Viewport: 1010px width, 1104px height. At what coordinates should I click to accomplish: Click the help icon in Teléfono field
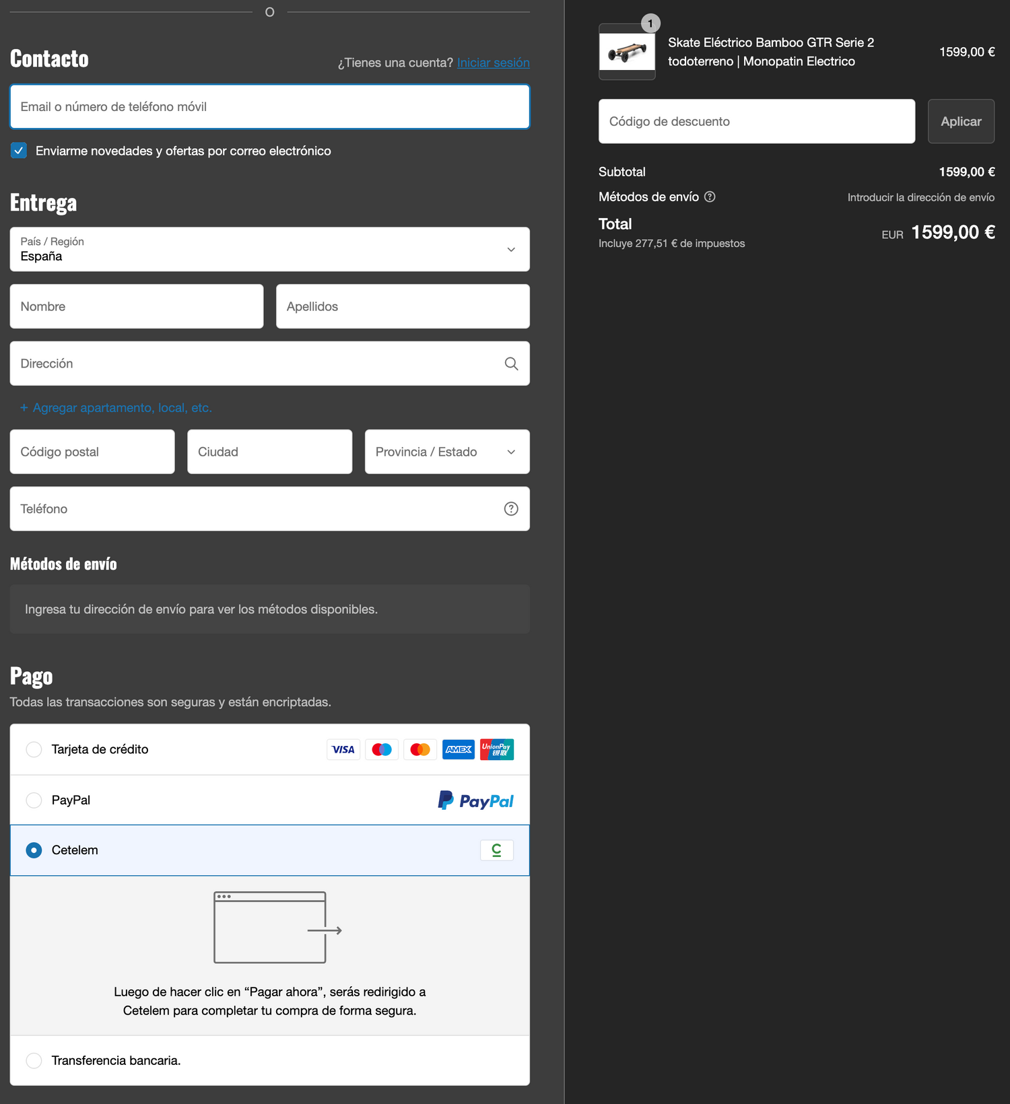(511, 509)
